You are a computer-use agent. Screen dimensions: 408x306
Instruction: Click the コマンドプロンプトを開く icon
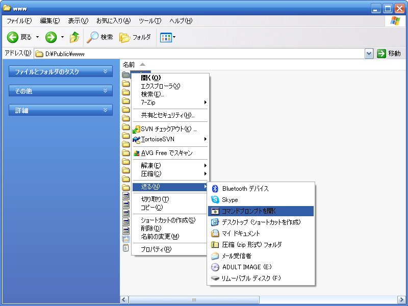click(x=215, y=211)
